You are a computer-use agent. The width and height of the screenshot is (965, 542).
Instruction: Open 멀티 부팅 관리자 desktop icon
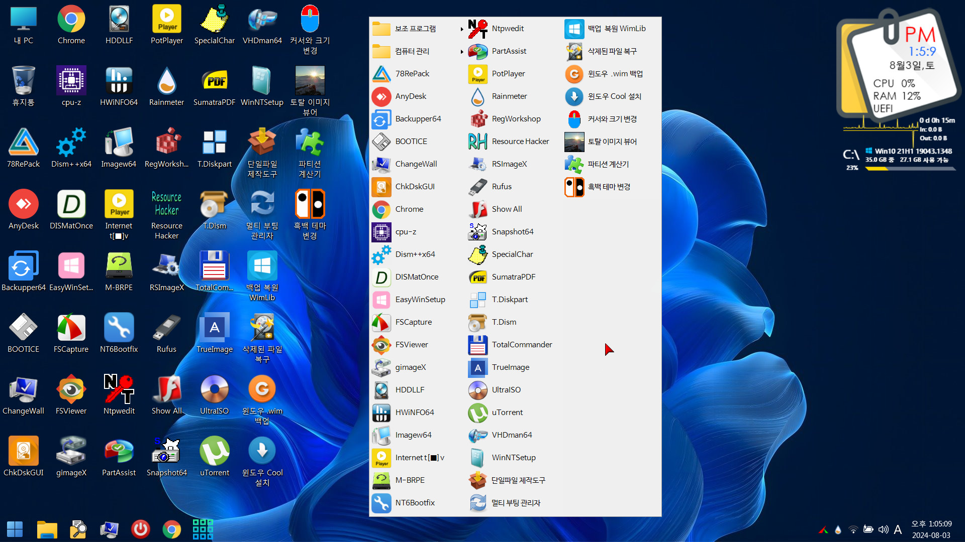[x=262, y=215]
